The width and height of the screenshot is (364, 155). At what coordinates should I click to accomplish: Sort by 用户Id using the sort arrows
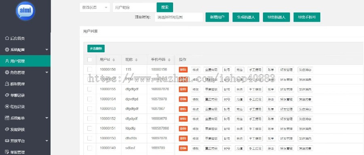(x=114, y=60)
